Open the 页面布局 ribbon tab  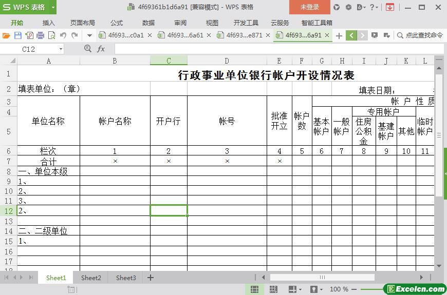(x=82, y=23)
